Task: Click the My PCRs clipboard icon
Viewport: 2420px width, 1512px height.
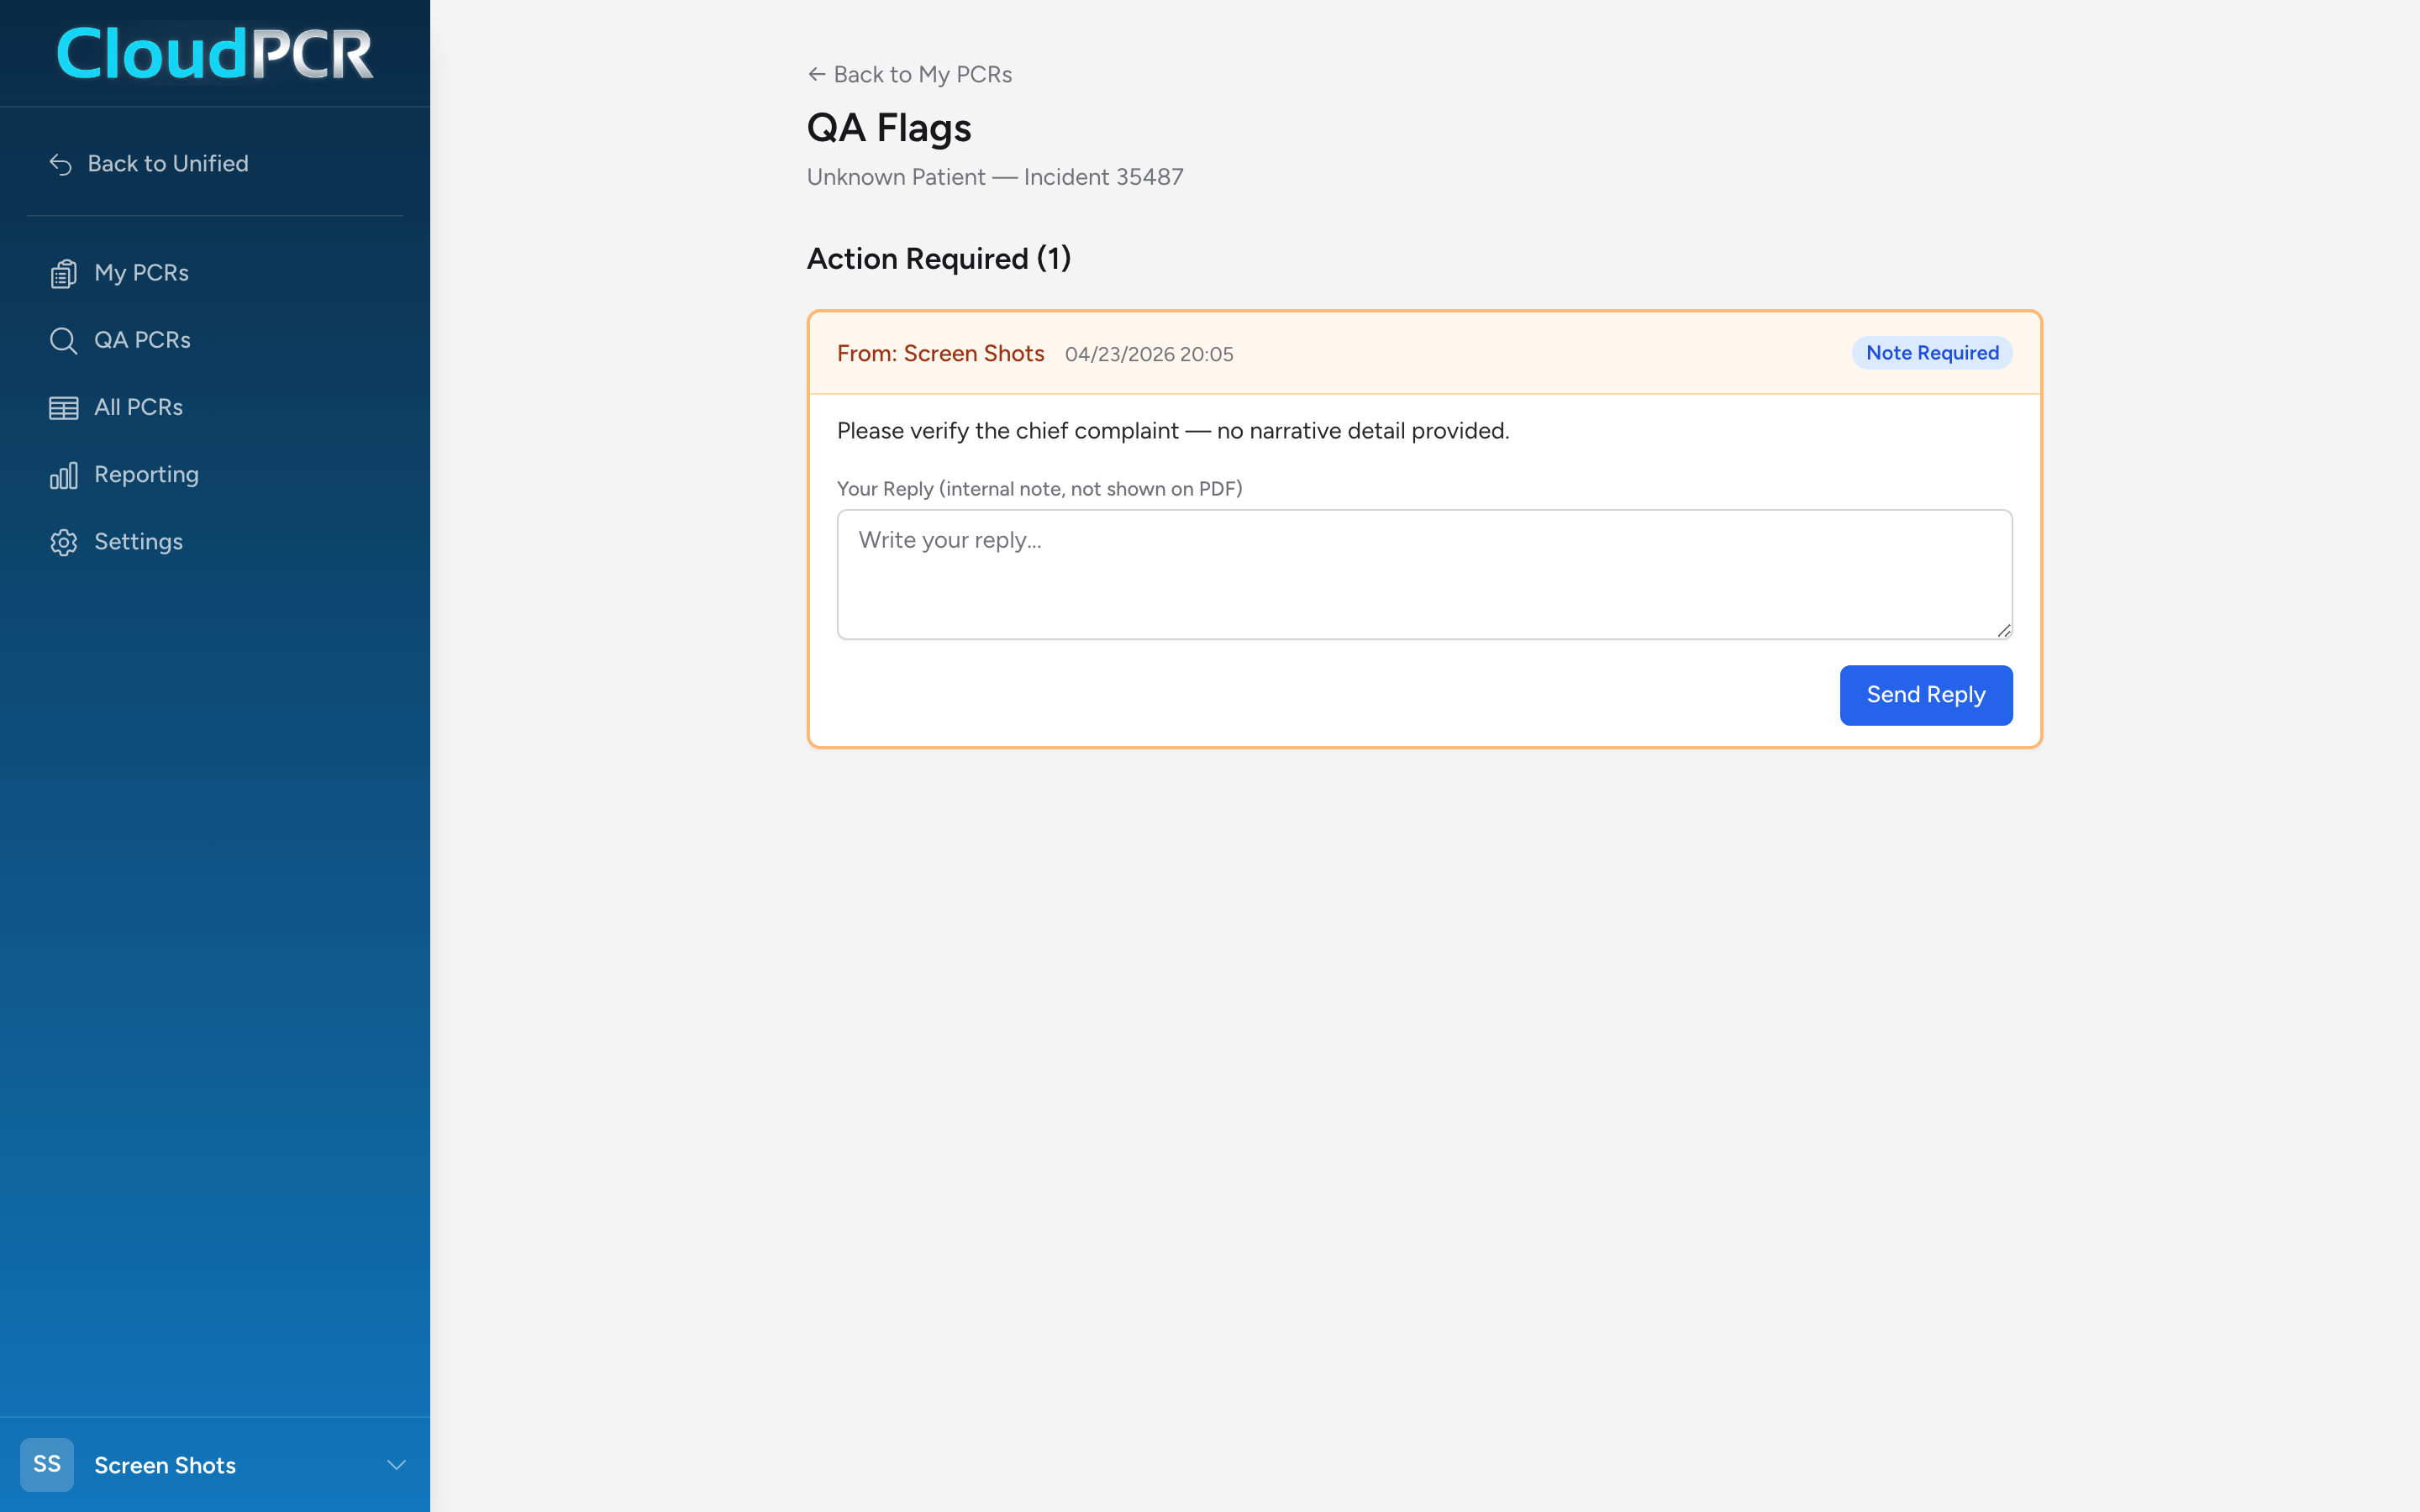Action: click(63, 273)
